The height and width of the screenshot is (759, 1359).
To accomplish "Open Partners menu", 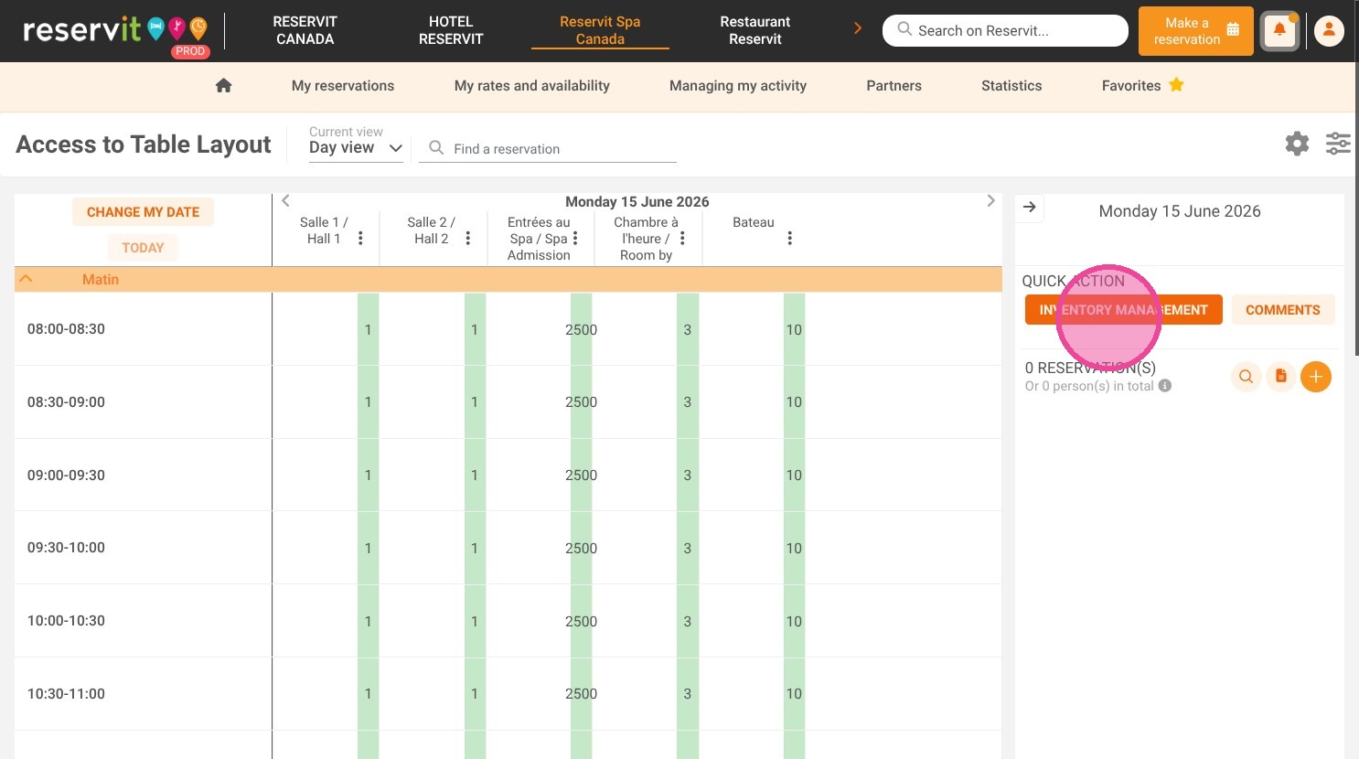I will [894, 85].
